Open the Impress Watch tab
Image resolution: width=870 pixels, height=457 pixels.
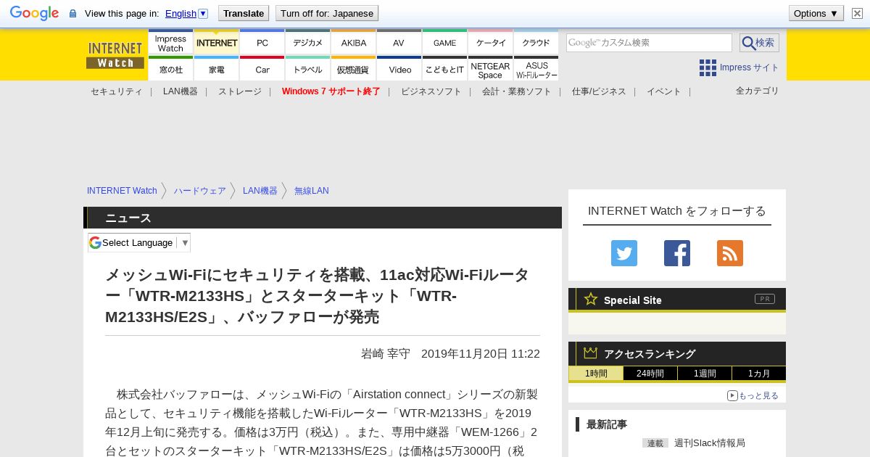pyautogui.click(x=170, y=44)
